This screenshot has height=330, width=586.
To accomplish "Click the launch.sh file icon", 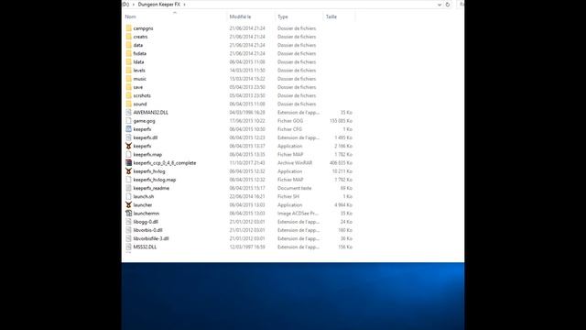I will point(128,196).
